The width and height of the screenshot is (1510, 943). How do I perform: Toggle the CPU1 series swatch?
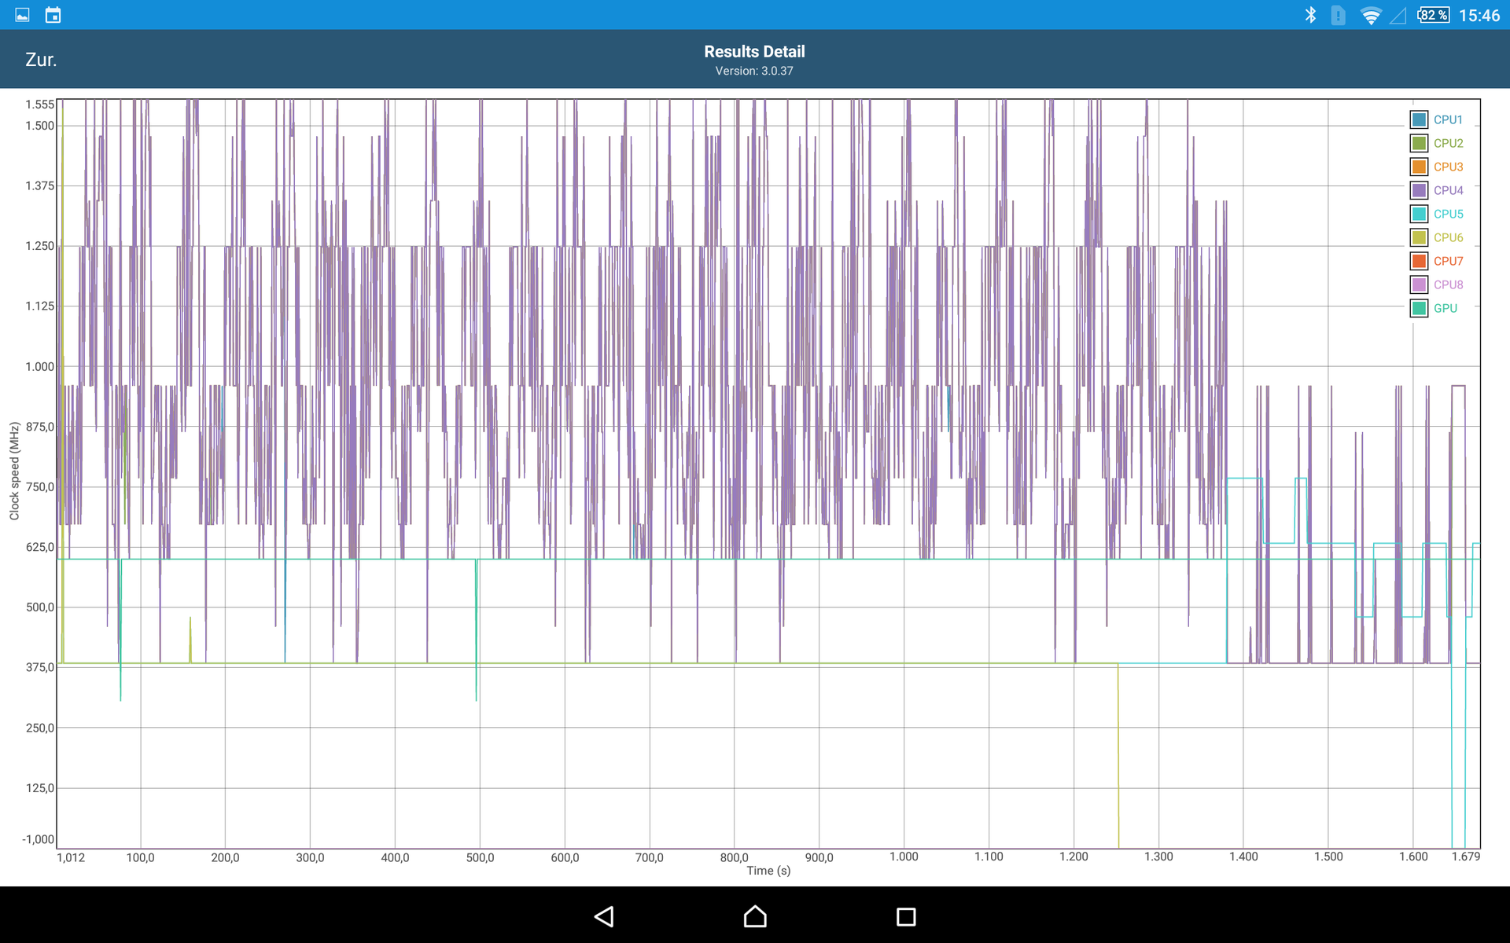click(x=1419, y=119)
